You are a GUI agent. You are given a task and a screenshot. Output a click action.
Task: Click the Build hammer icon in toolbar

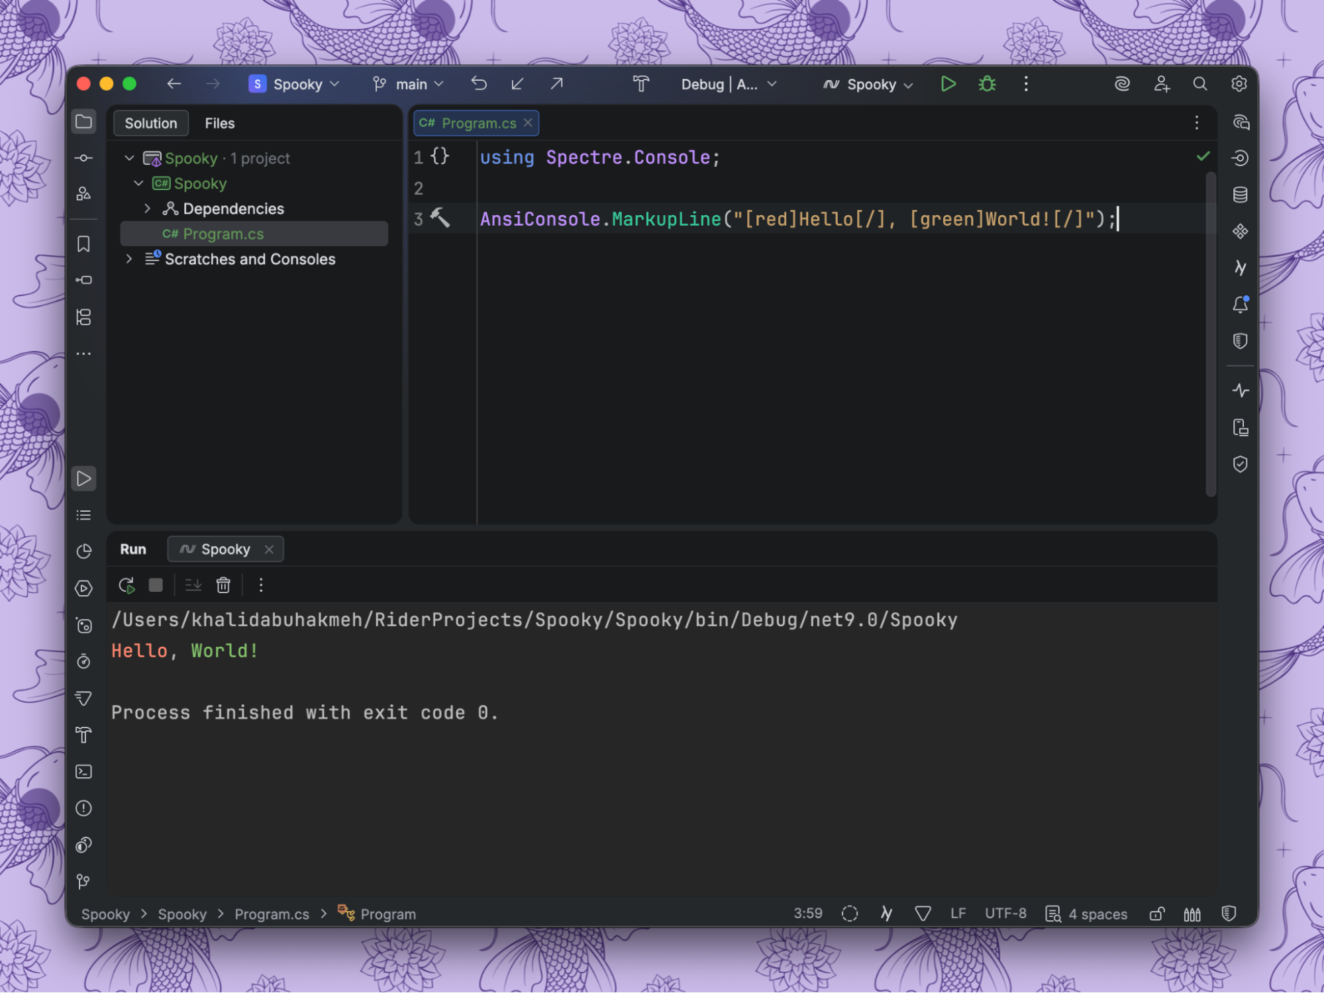point(640,84)
